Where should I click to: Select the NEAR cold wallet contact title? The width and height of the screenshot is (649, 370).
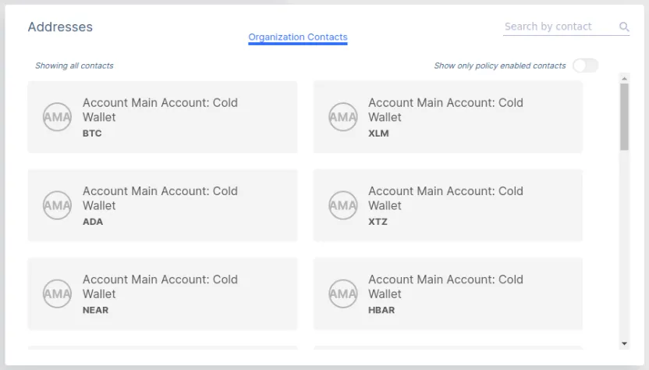coord(160,286)
